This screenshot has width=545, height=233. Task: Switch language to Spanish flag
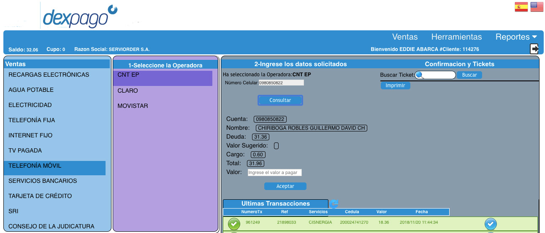point(521,7)
